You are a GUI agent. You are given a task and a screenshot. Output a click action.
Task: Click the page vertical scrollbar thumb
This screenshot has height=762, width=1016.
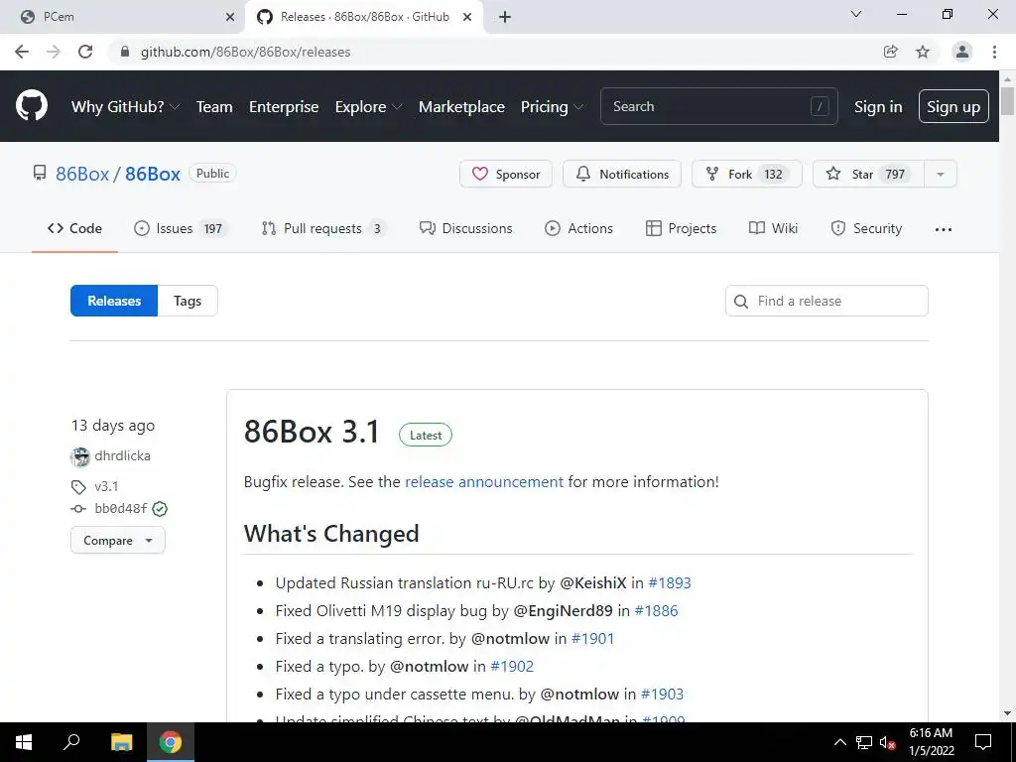coord(1007,101)
